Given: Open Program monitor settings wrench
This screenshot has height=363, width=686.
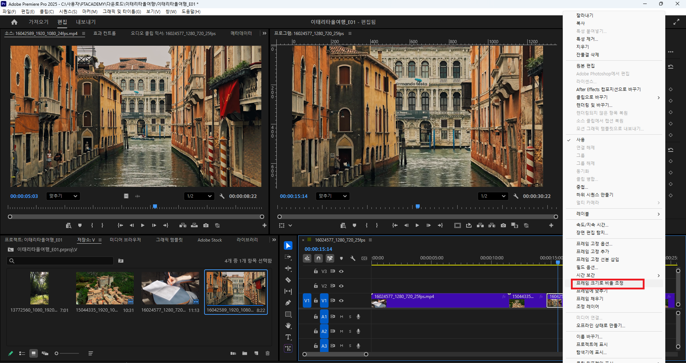Looking at the screenshot, I should (x=516, y=196).
